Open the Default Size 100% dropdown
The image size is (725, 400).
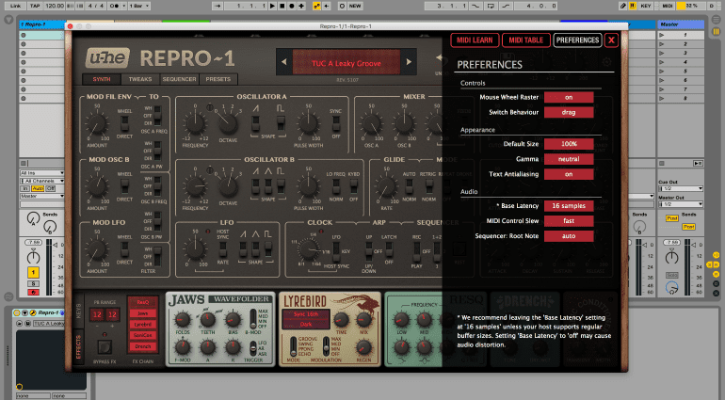pyautogui.click(x=568, y=144)
